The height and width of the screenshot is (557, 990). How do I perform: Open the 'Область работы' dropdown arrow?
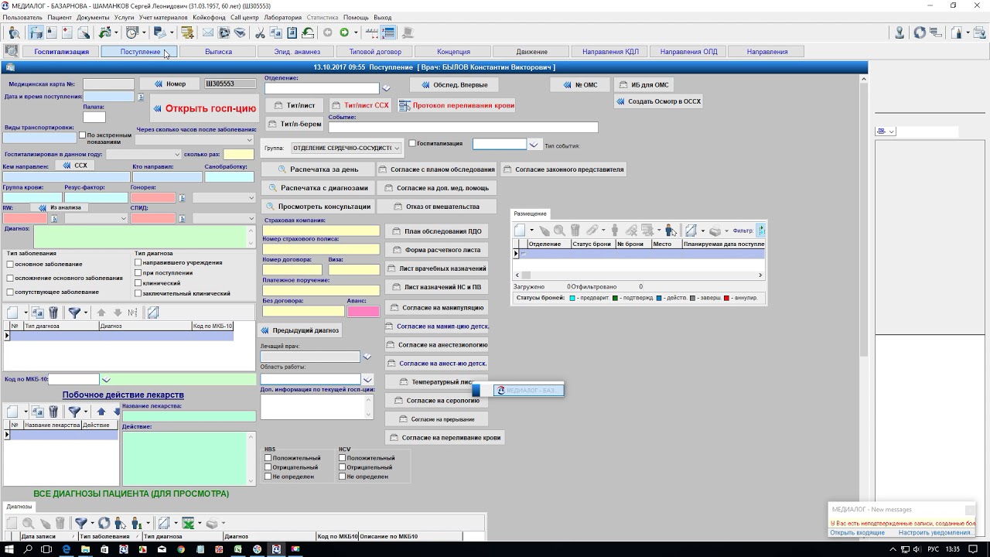(x=367, y=380)
